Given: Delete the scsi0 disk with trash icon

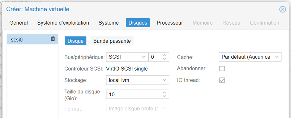Looking at the screenshot, I should (53, 39).
